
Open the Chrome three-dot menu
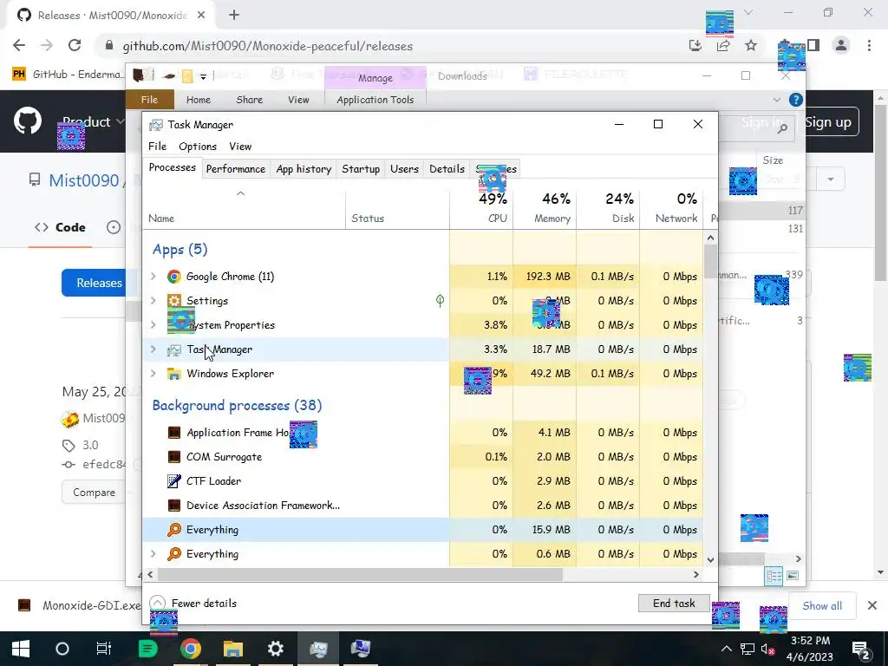869,45
